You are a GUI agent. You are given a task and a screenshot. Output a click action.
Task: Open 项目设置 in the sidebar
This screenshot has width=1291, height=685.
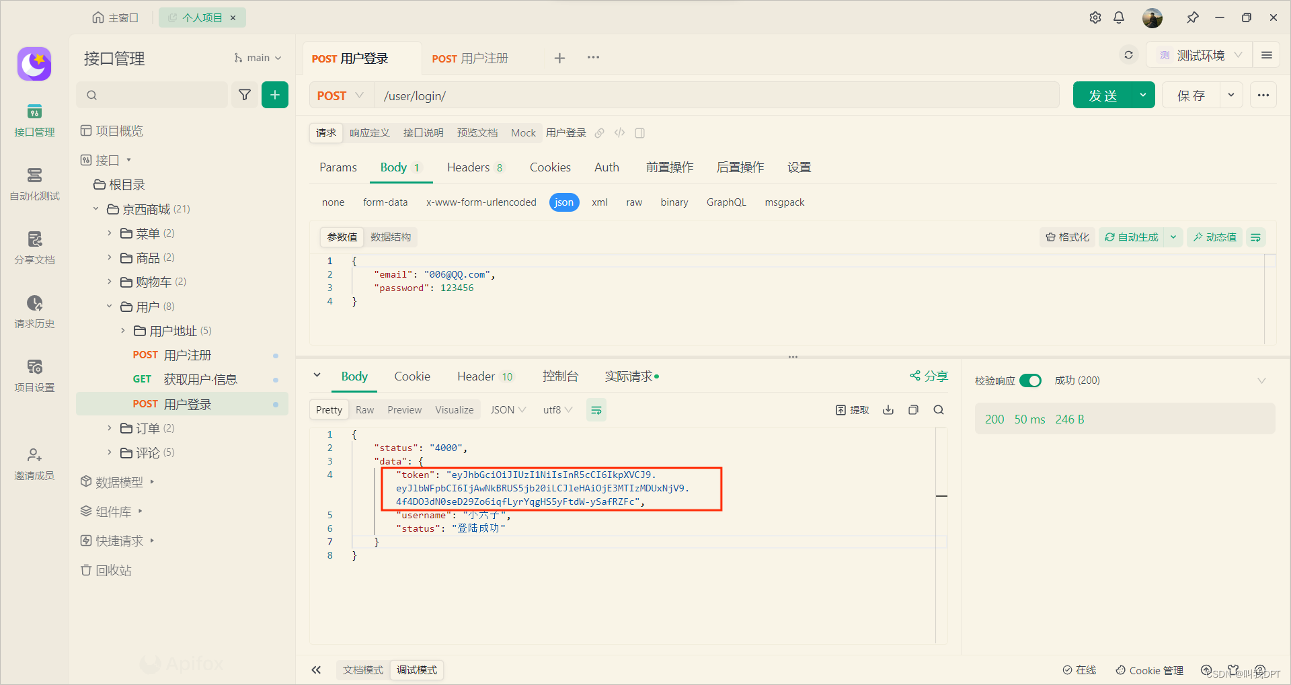(34, 376)
